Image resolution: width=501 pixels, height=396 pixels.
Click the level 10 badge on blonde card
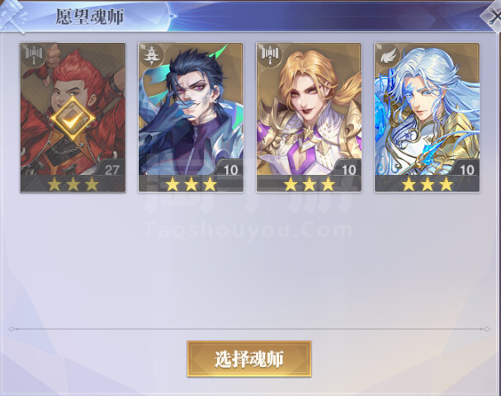coord(348,170)
